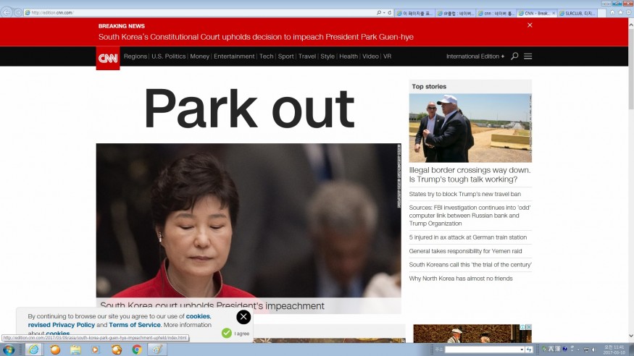Open the taskbar address field dropdown

[521, 349]
